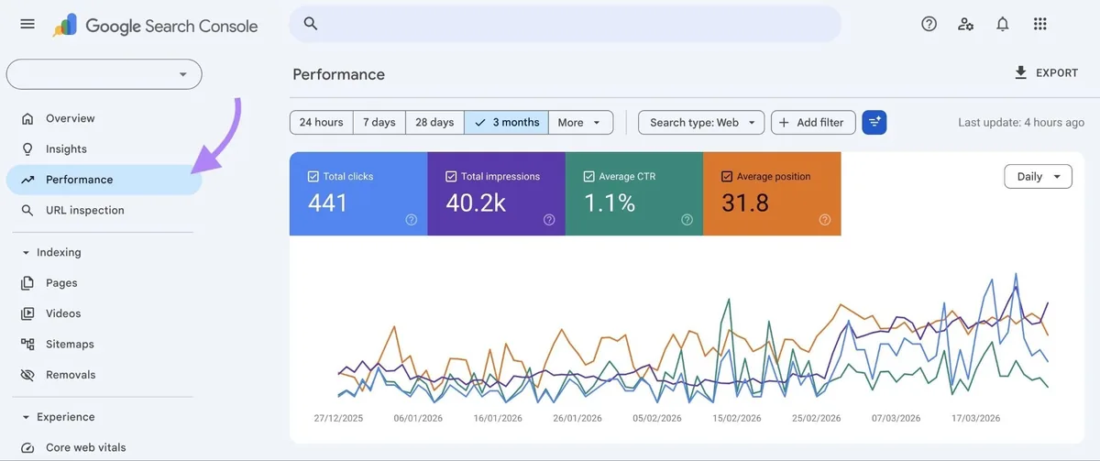Click the 40.2k impressions value
Image resolution: width=1100 pixels, height=461 pixels.
(x=476, y=203)
